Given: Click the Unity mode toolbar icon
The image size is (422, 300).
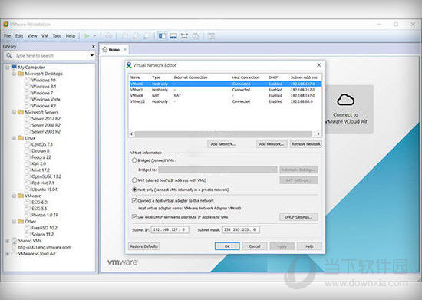Looking at the screenshot, I should point(196,36).
